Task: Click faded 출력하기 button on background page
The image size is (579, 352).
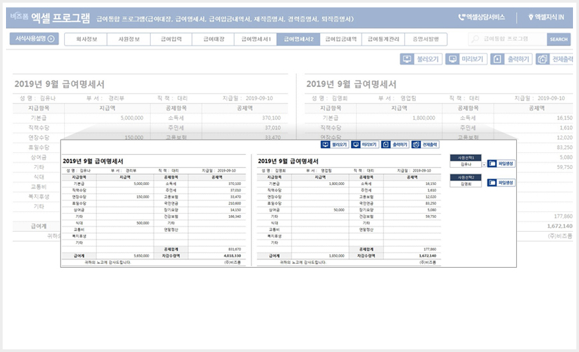Action: click(x=512, y=59)
